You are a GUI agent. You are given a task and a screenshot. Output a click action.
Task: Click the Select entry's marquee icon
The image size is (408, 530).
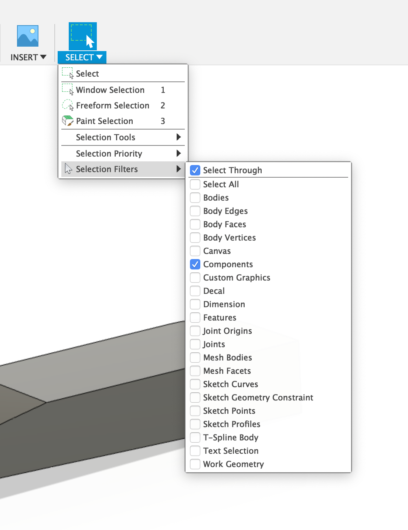(67, 73)
